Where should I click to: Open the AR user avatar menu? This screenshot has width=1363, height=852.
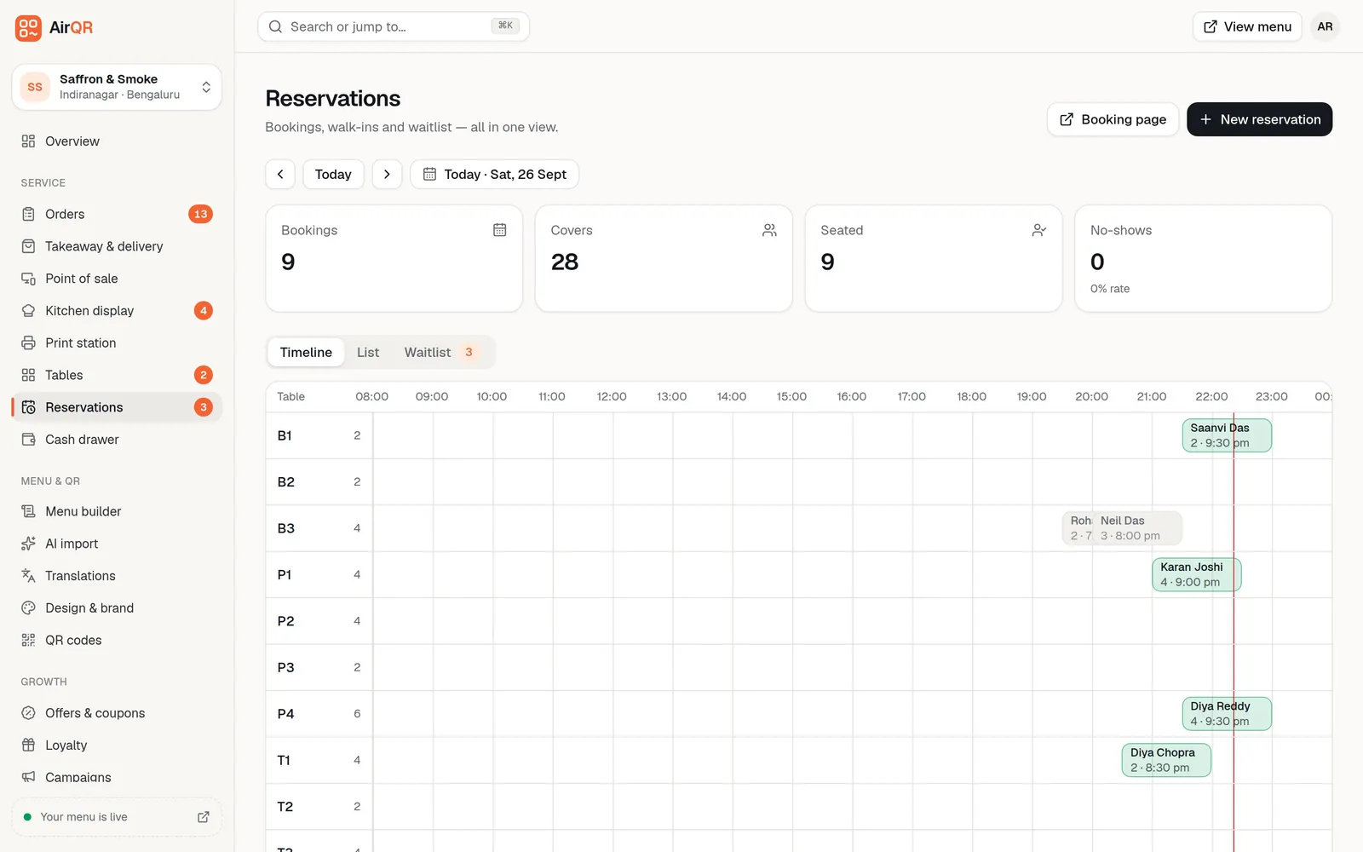(x=1325, y=26)
